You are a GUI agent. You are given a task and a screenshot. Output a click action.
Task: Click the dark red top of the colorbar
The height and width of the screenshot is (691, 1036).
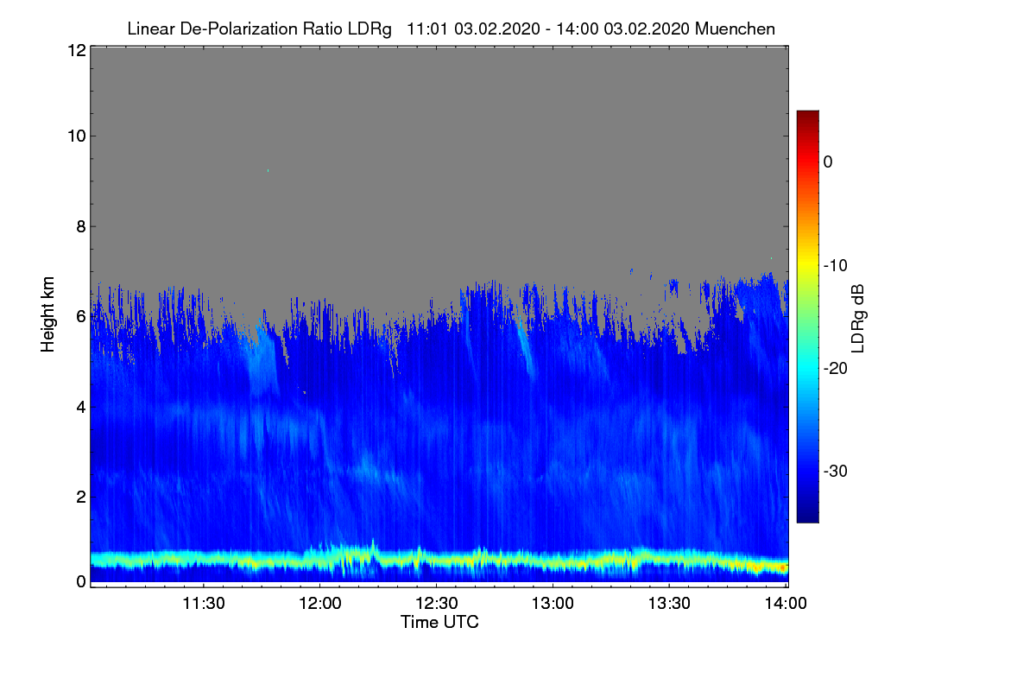pyautogui.click(x=807, y=117)
